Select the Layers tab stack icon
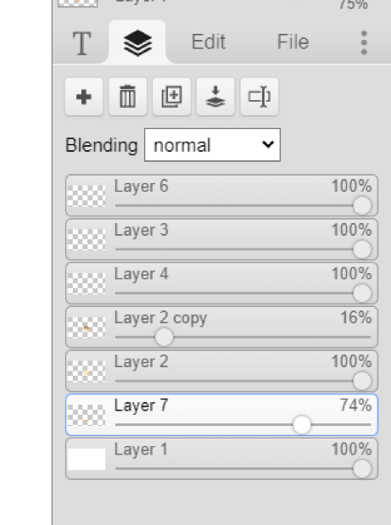This screenshot has height=525, width=391. point(137,43)
